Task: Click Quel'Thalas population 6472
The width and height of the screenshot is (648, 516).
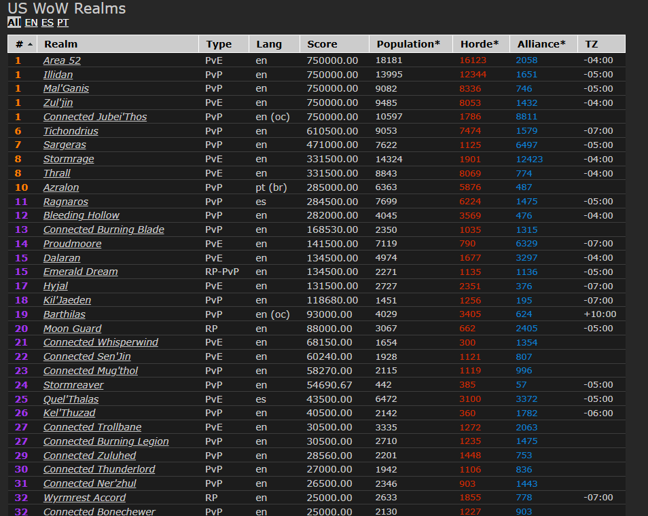Action: point(386,399)
